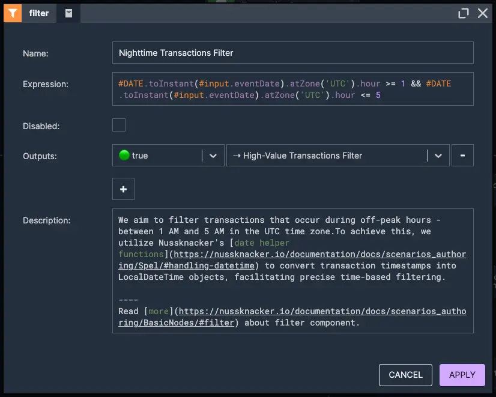Expand chevron beside true output
Viewport: 496px width, 397px height.
tap(213, 156)
